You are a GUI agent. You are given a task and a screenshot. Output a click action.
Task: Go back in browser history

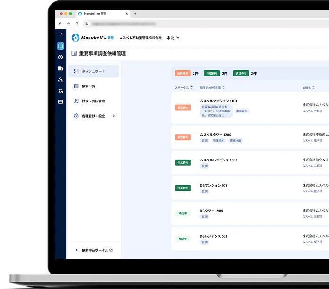click(60, 24)
